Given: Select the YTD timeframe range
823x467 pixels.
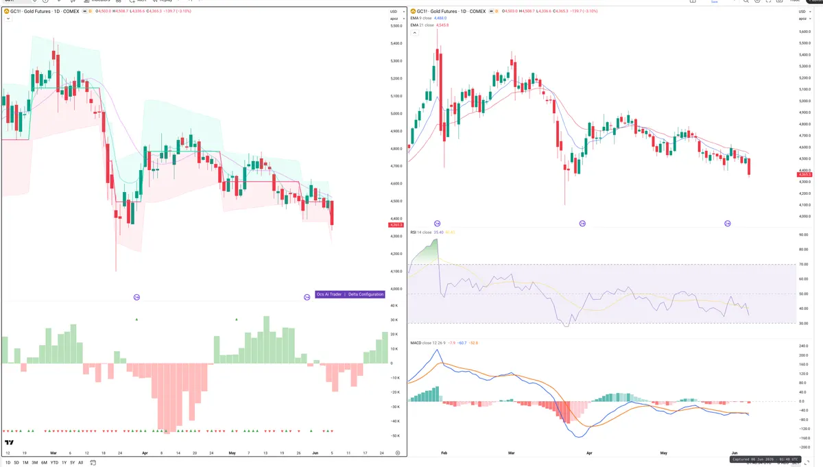Looking at the screenshot, I should 54,463.
